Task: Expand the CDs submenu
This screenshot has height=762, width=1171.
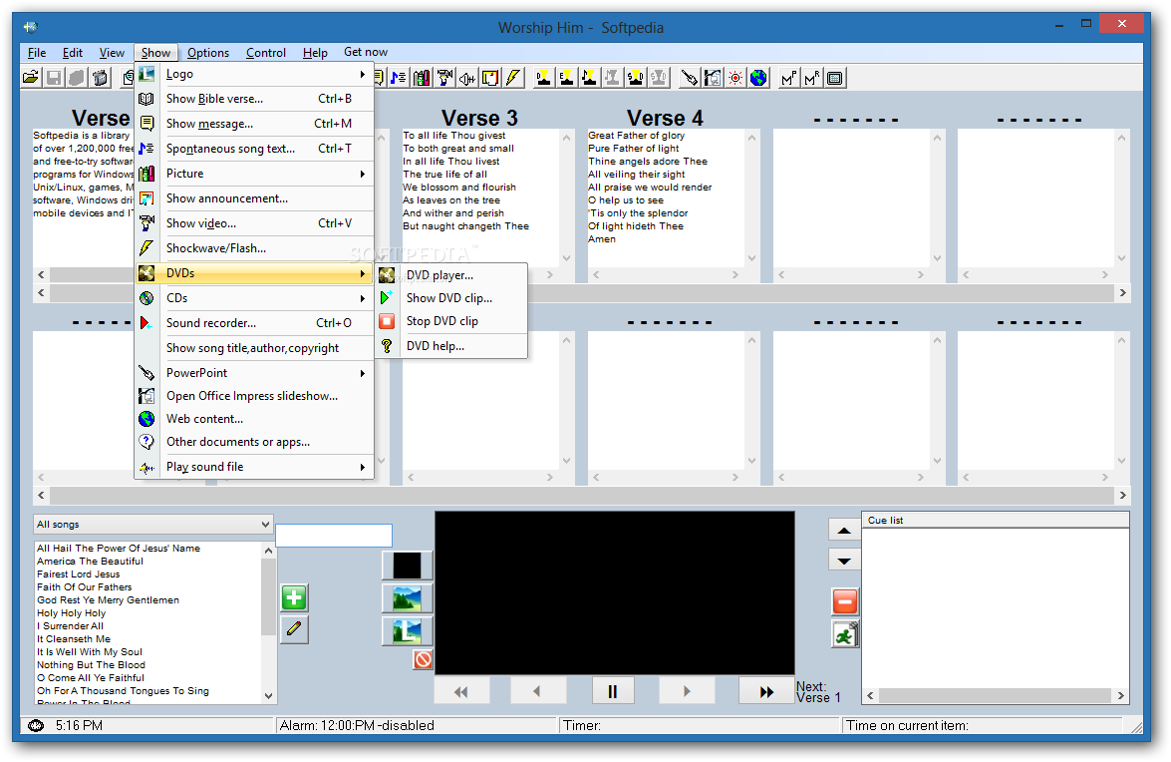Action: coord(255,298)
